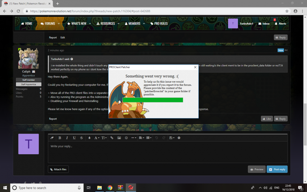Toggle BB code gear icon in editor

click(x=179, y=138)
